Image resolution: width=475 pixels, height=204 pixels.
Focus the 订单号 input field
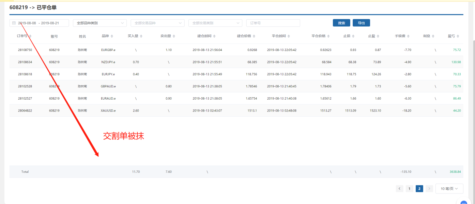(273, 23)
